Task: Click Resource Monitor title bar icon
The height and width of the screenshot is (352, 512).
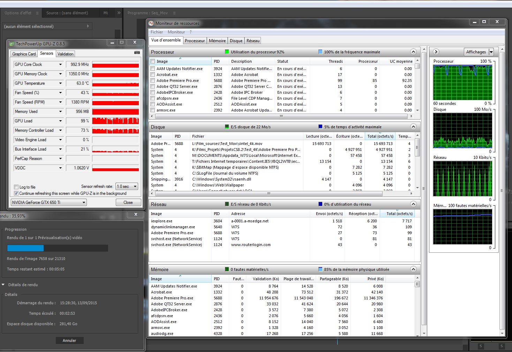Action: coord(151,23)
